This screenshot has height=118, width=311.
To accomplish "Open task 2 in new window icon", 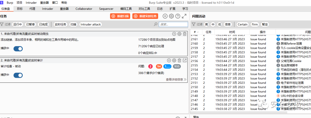I will 185,61.
